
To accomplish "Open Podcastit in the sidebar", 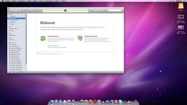I will click(16, 22).
